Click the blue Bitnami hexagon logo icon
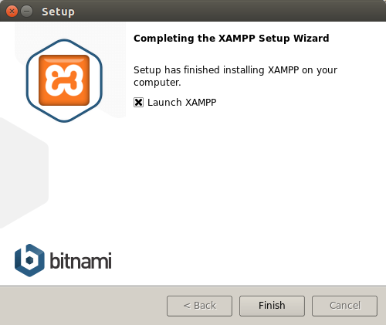 (x=29, y=260)
